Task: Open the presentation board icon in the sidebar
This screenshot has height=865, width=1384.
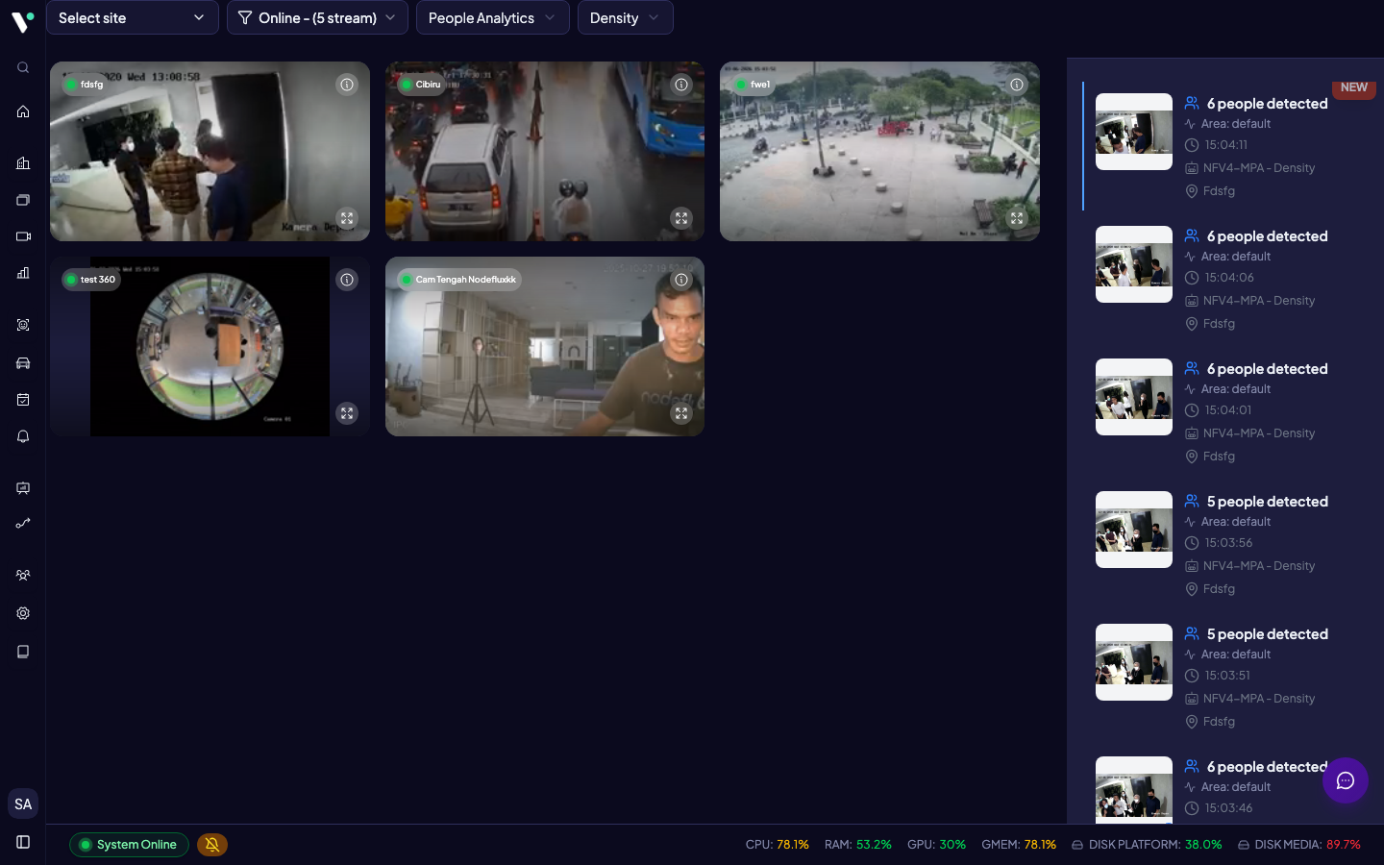Action: (x=23, y=488)
